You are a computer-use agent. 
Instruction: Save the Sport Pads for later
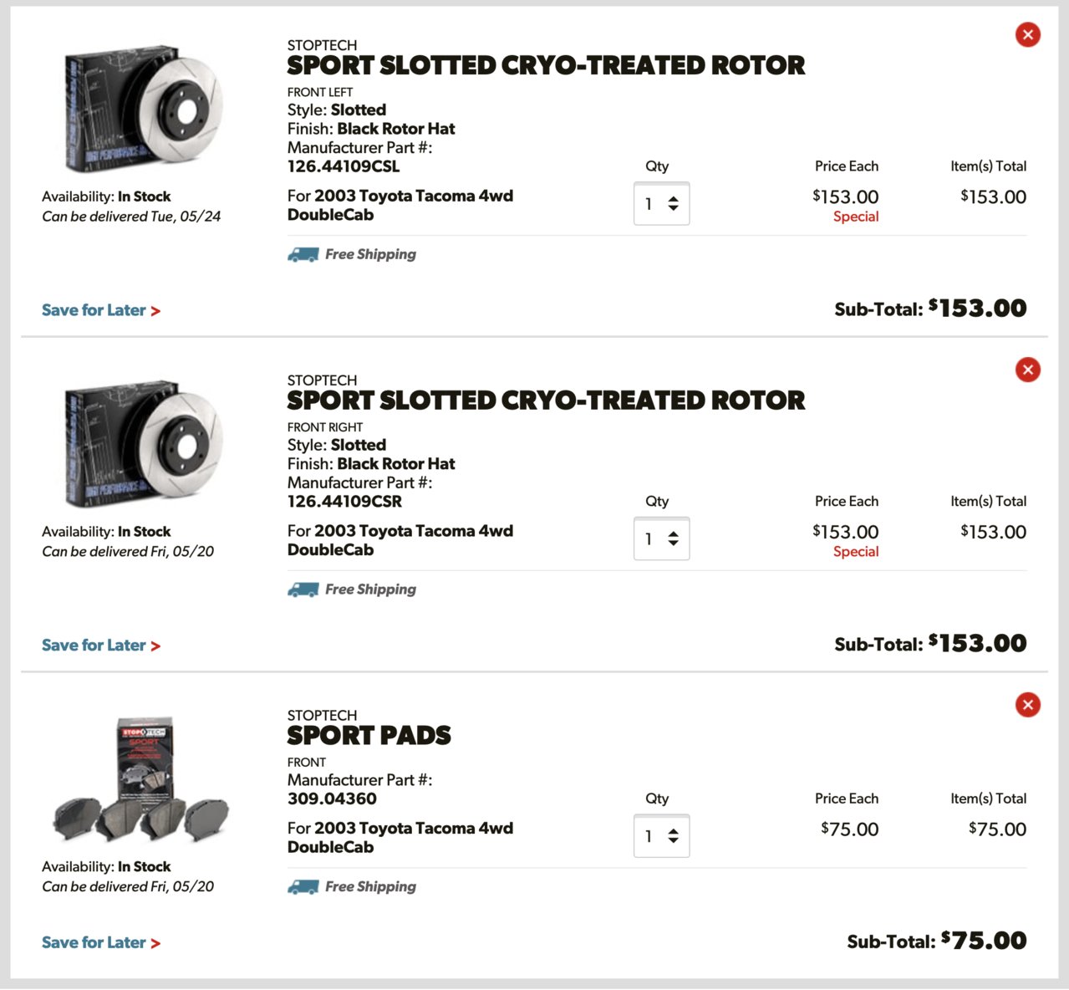point(101,942)
